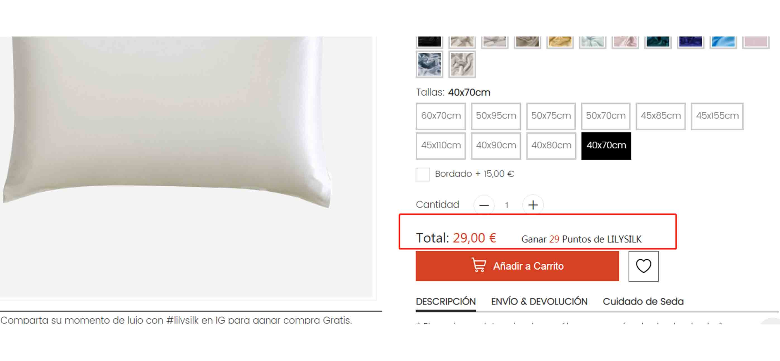
Task: Click the Añadir a Carrito button
Action: (517, 266)
